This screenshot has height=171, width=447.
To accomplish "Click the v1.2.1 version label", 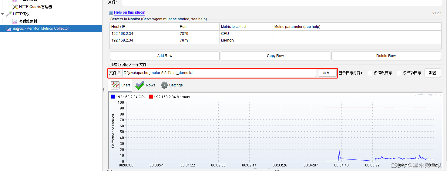I will (437, 13).
